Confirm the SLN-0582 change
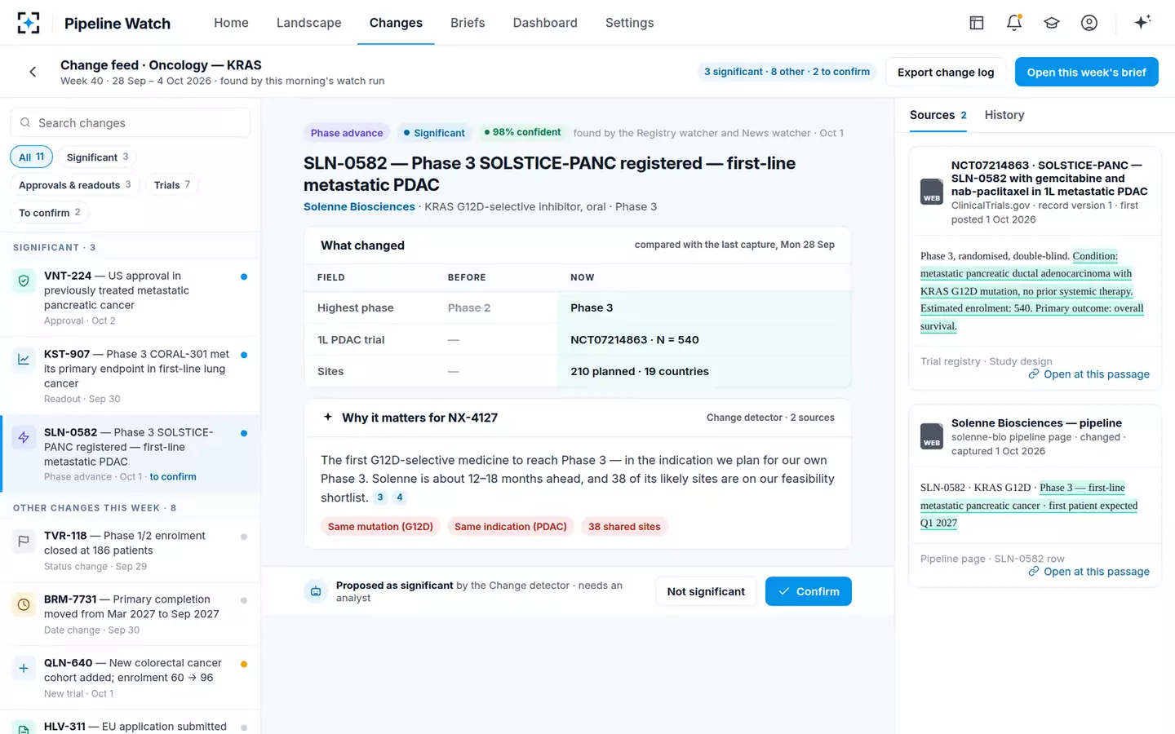1175x734 pixels. click(808, 591)
